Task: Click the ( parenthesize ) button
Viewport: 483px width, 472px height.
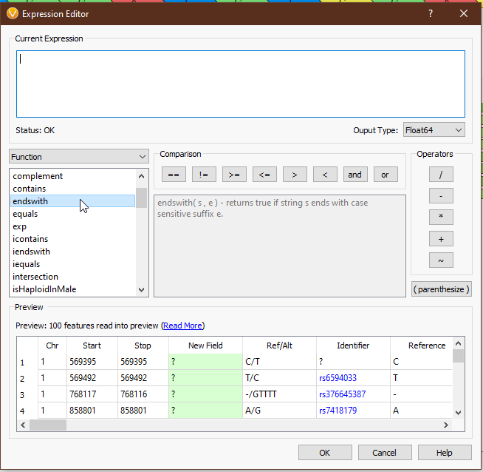Action: [x=442, y=289]
